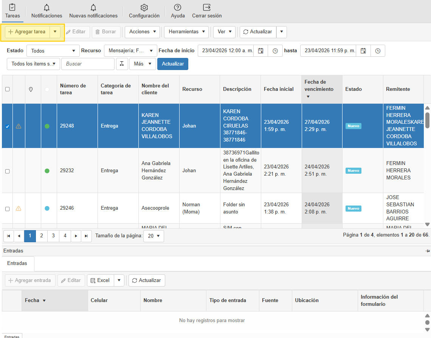The image size is (431, 338).
Task: Click the map pin column header icon
Action: (x=31, y=89)
